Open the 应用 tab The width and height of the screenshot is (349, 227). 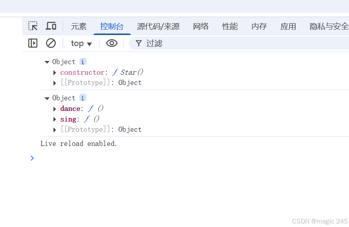(288, 26)
